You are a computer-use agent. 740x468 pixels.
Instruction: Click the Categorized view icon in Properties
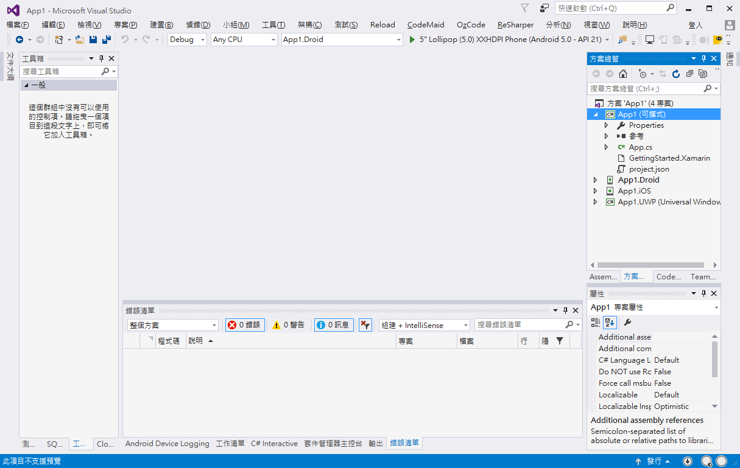point(596,322)
